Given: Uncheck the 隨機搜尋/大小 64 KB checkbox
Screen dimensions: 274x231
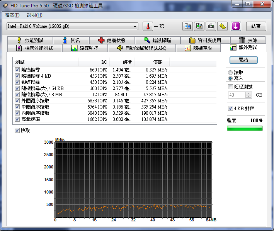Looking at the screenshot, I should pyautogui.click(x=17, y=88).
